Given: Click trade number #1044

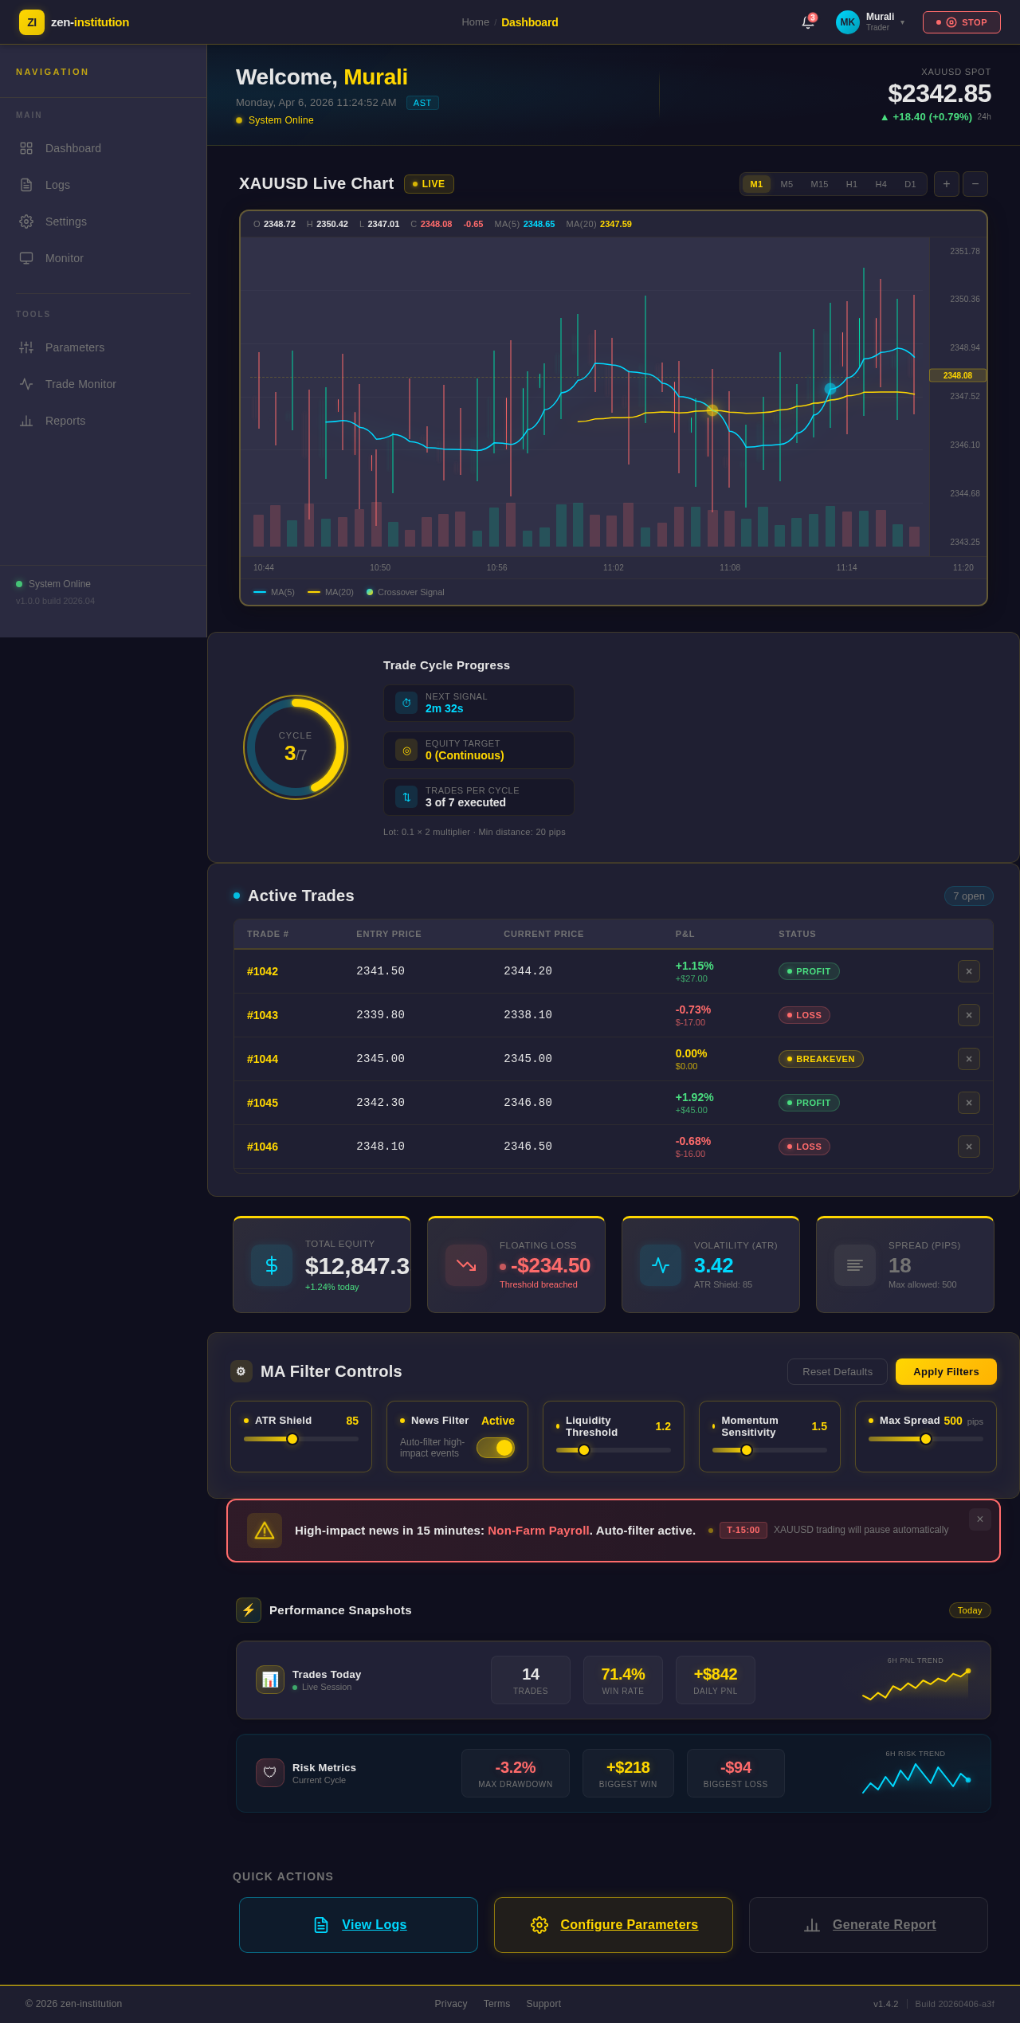Looking at the screenshot, I should [x=262, y=1059].
